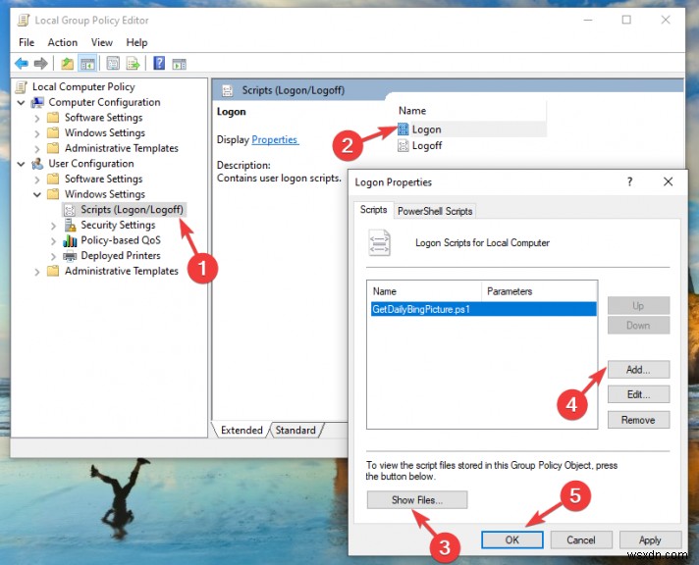This screenshot has width=699, height=565.
Task: Click the Security Settings shield icon
Action: coord(70,225)
